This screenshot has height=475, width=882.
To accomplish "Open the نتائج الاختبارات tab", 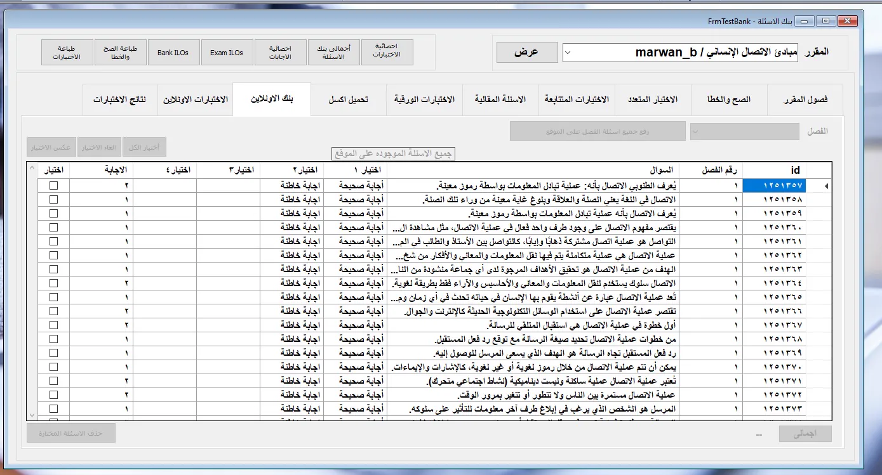I will click(x=120, y=100).
